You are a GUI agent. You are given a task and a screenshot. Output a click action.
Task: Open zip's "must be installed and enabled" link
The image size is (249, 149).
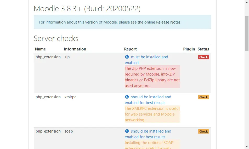tap(149, 57)
